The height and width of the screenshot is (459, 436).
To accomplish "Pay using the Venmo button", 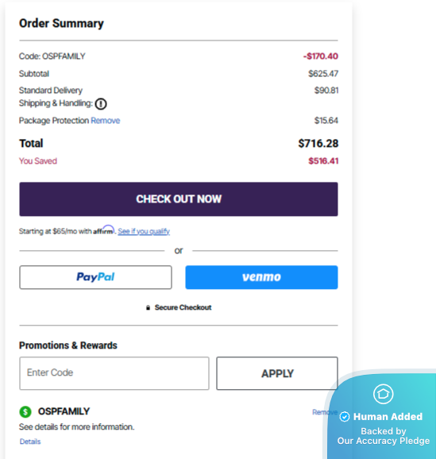I will 261,277.
